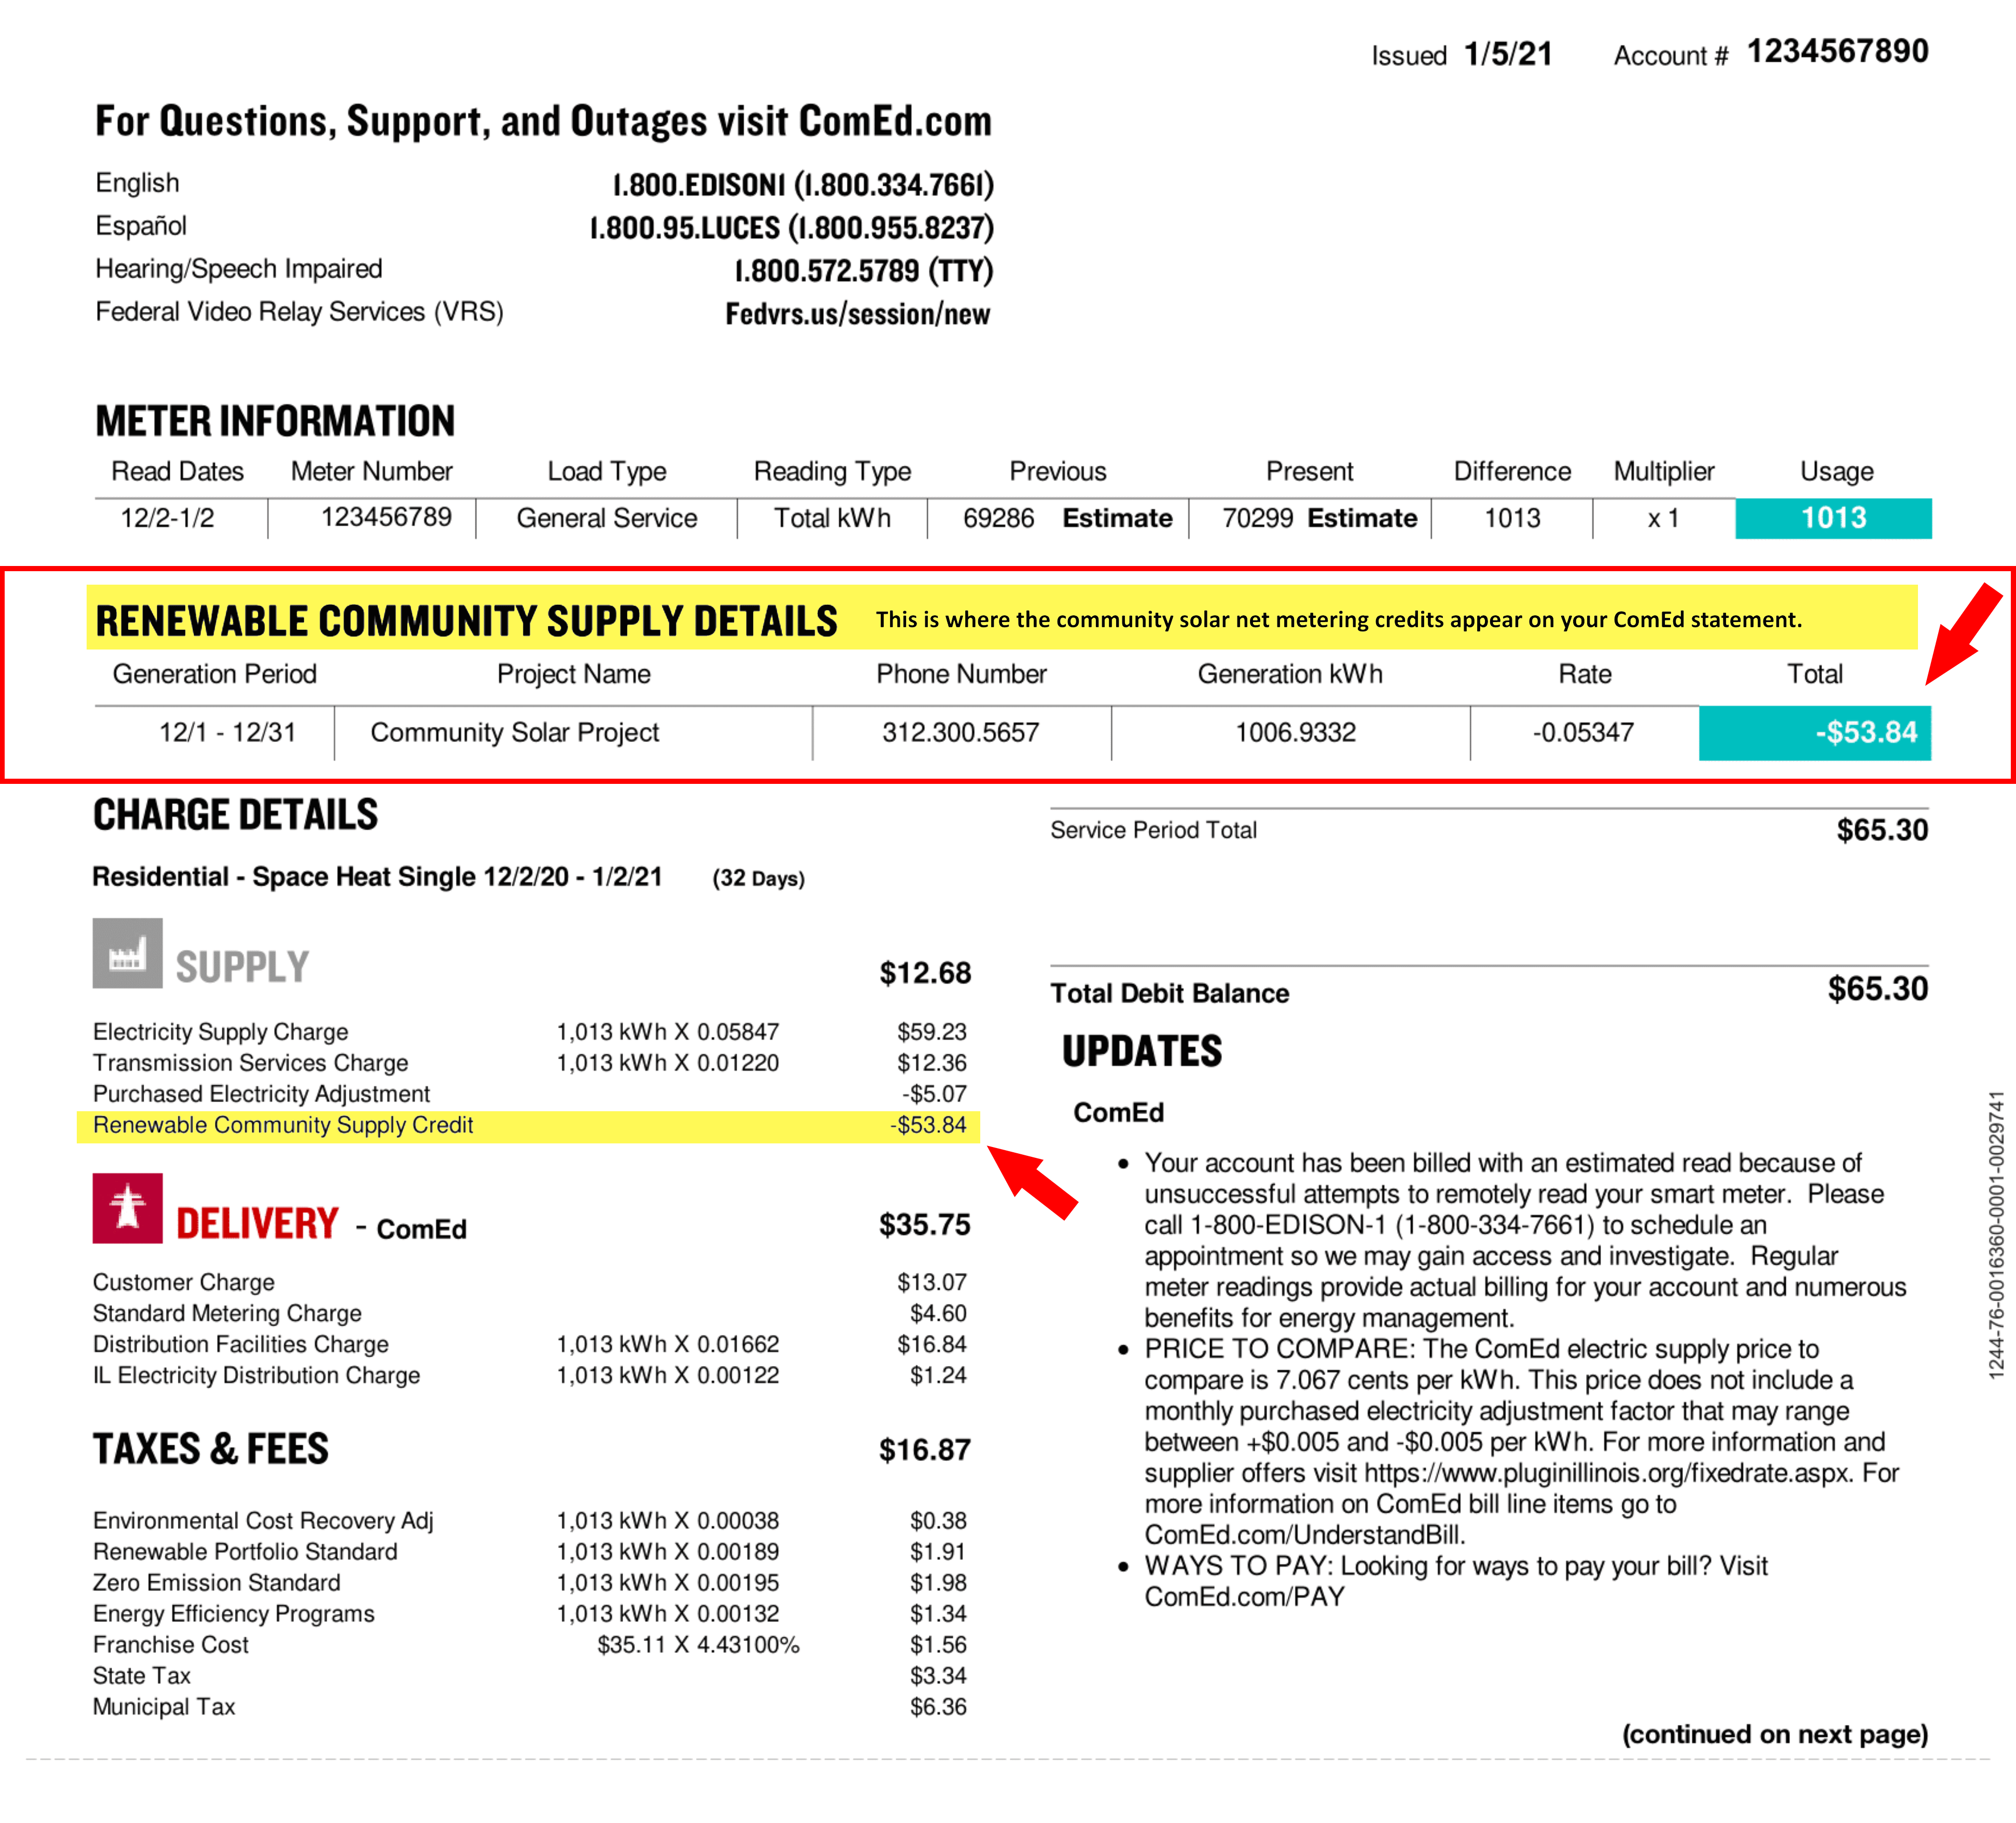This screenshot has width=2016, height=1823.
Task: Click the UPDATES heading
Action: [1142, 1051]
